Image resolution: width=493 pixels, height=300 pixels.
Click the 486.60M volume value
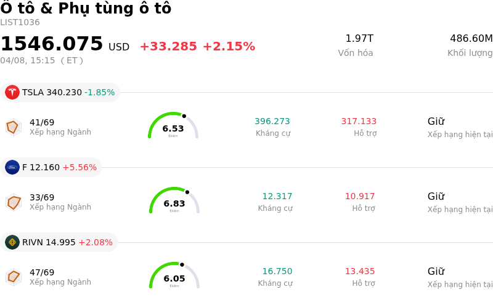coord(471,39)
